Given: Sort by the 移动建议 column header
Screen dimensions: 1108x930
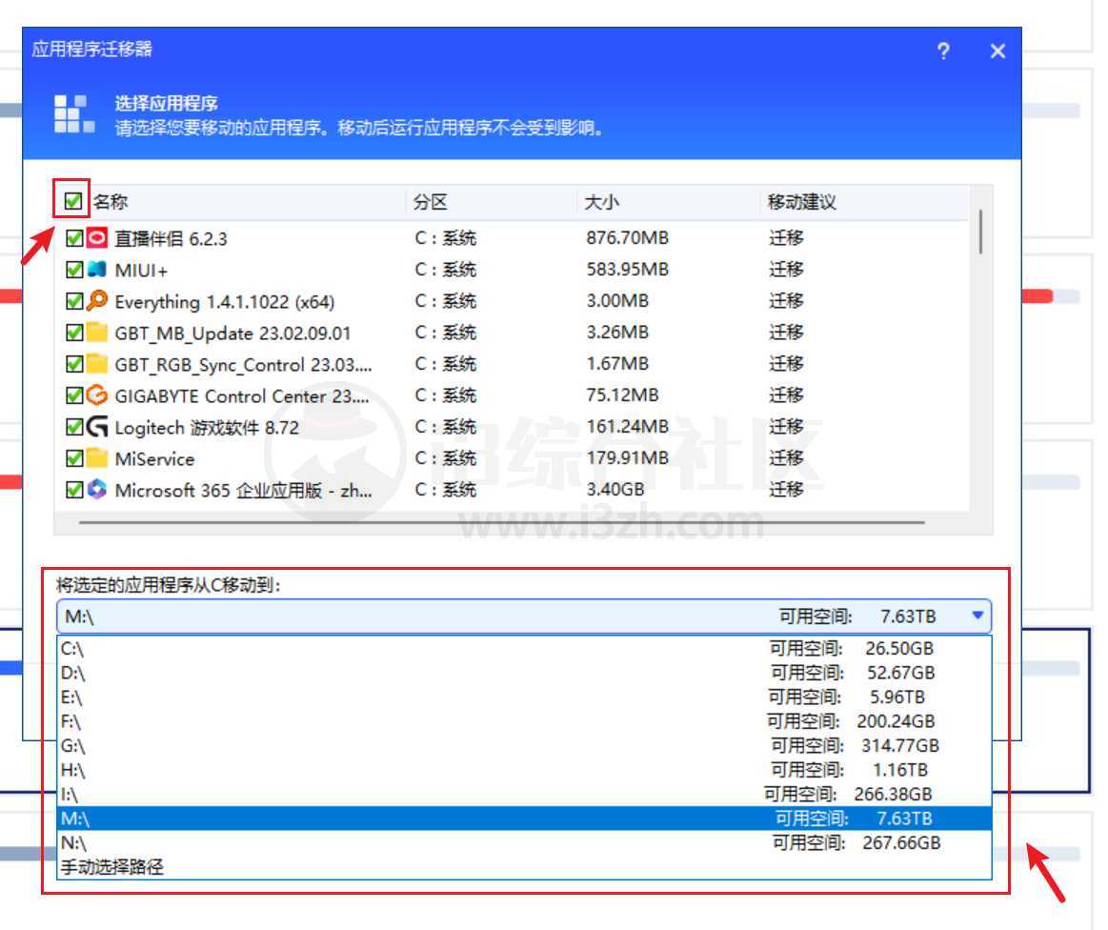Looking at the screenshot, I should [x=802, y=202].
